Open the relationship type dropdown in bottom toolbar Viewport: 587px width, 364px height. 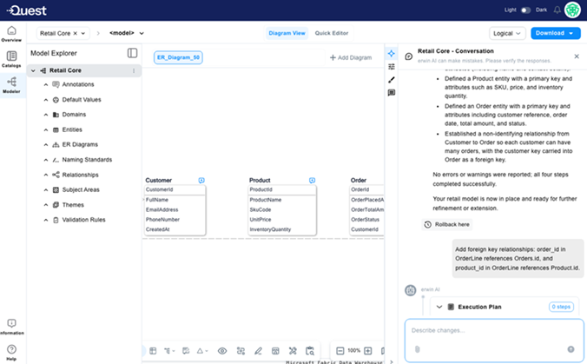click(x=169, y=351)
